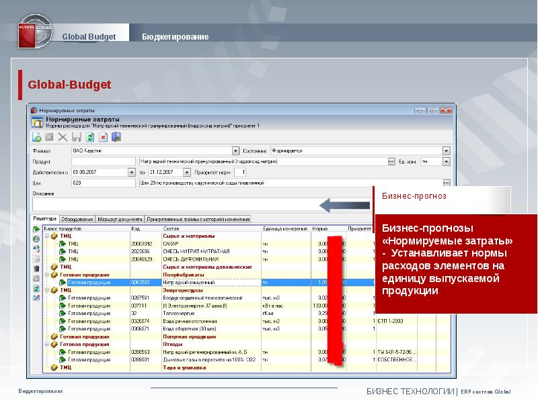Select the САХАР row in the table
This screenshot has height=403, width=538.
(x=202, y=243)
